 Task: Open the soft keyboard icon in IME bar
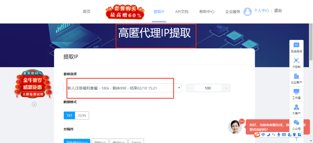pos(284,135)
